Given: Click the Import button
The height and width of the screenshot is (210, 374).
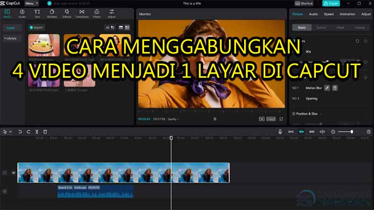Looking at the screenshot, I should (x=36, y=27).
